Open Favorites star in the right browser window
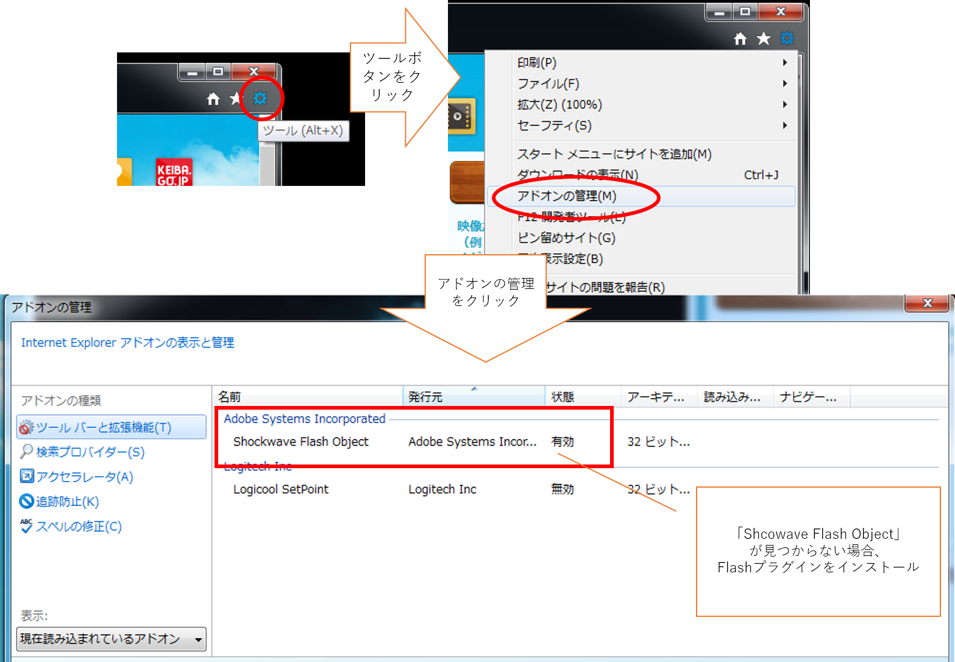Viewport: 955px width, 662px height. pyautogui.click(x=764, y=39)
